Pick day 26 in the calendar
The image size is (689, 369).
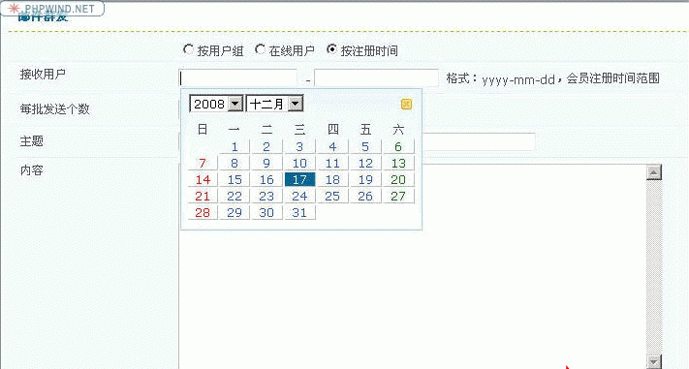click(x=365, y=196)
